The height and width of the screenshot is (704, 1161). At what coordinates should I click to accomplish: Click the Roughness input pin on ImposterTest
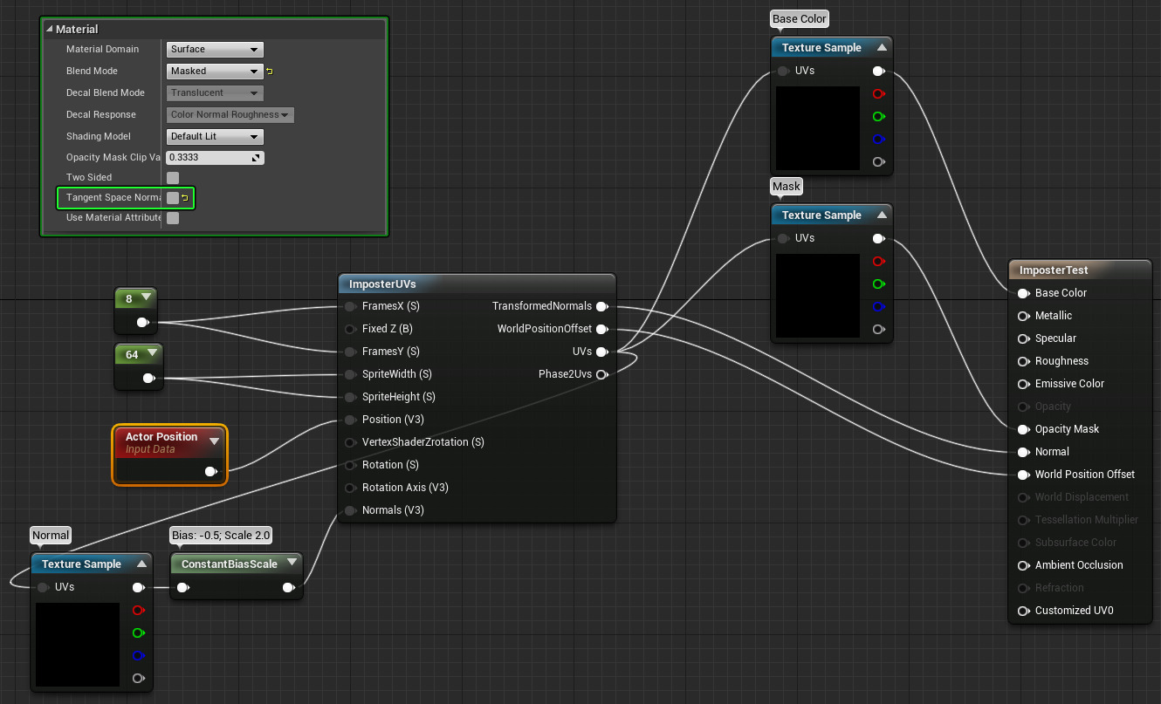(x=1023, y=361)
